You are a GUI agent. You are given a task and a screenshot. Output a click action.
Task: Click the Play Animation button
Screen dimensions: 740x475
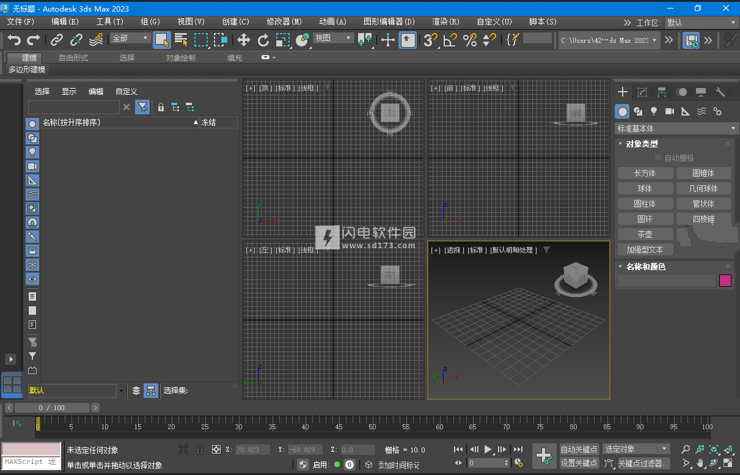pos(488,449)
